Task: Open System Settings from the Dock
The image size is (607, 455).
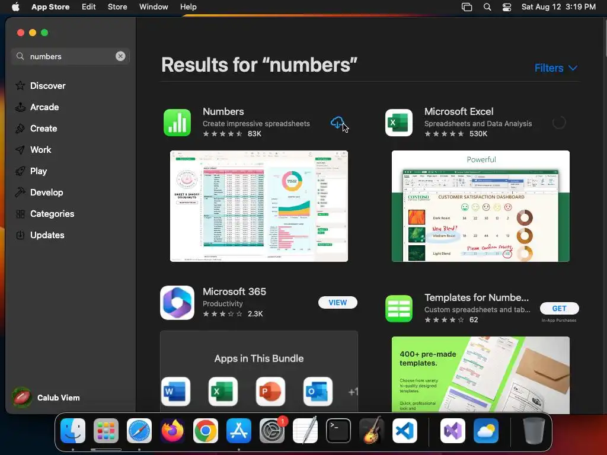Action: [x=272, y=431]
